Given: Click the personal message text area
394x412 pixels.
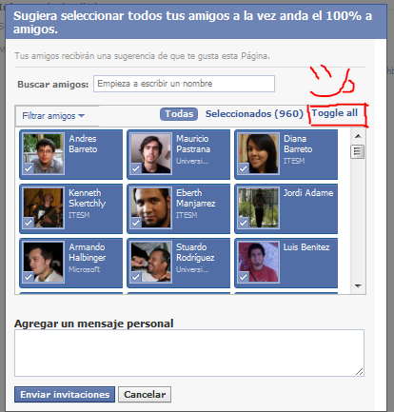Looking at the screenshot, I should click(189, 353).
